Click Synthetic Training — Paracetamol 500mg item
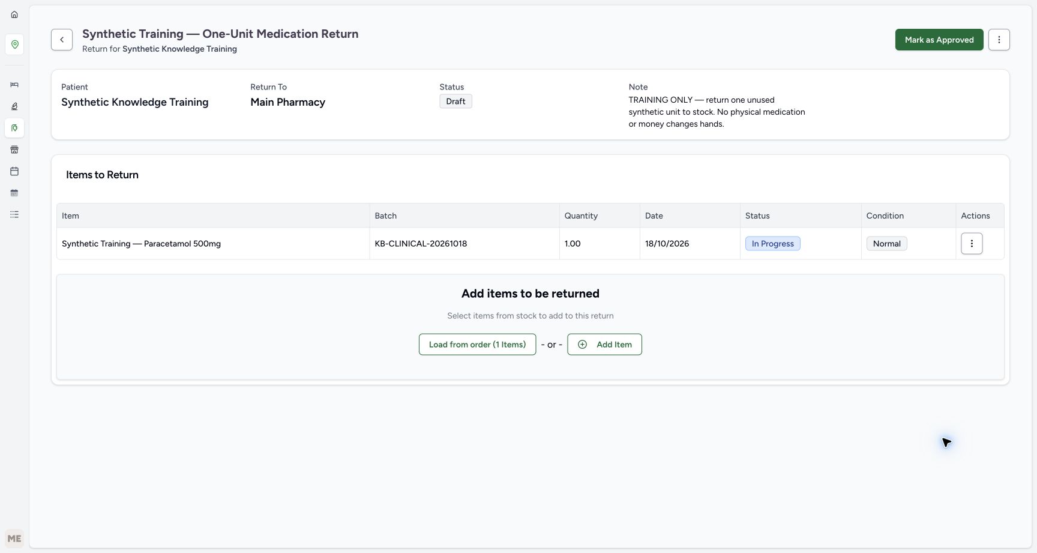The width and height of the screenshot is (1037, 553). (141, 244)
